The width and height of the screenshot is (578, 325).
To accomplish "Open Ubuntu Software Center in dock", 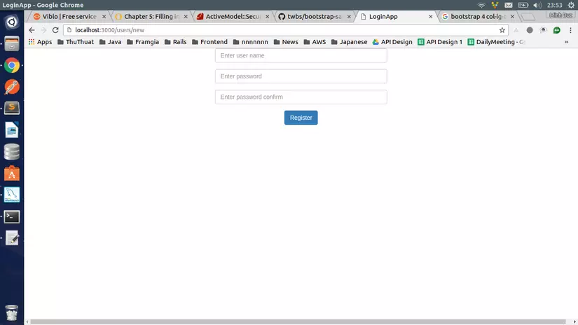I will pos(12,173).
